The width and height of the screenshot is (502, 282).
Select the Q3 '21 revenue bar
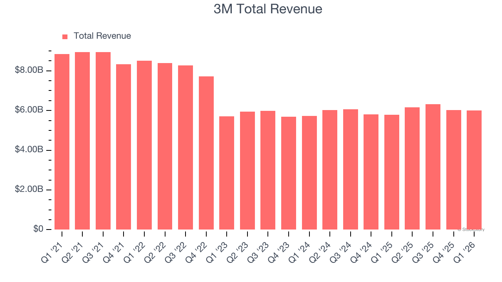coord(103,141)
